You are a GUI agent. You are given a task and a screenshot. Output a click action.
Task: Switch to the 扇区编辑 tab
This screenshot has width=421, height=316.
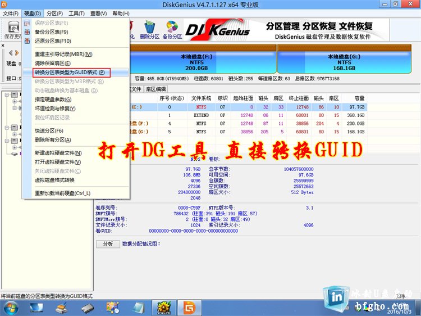click(x=155, y=89)
